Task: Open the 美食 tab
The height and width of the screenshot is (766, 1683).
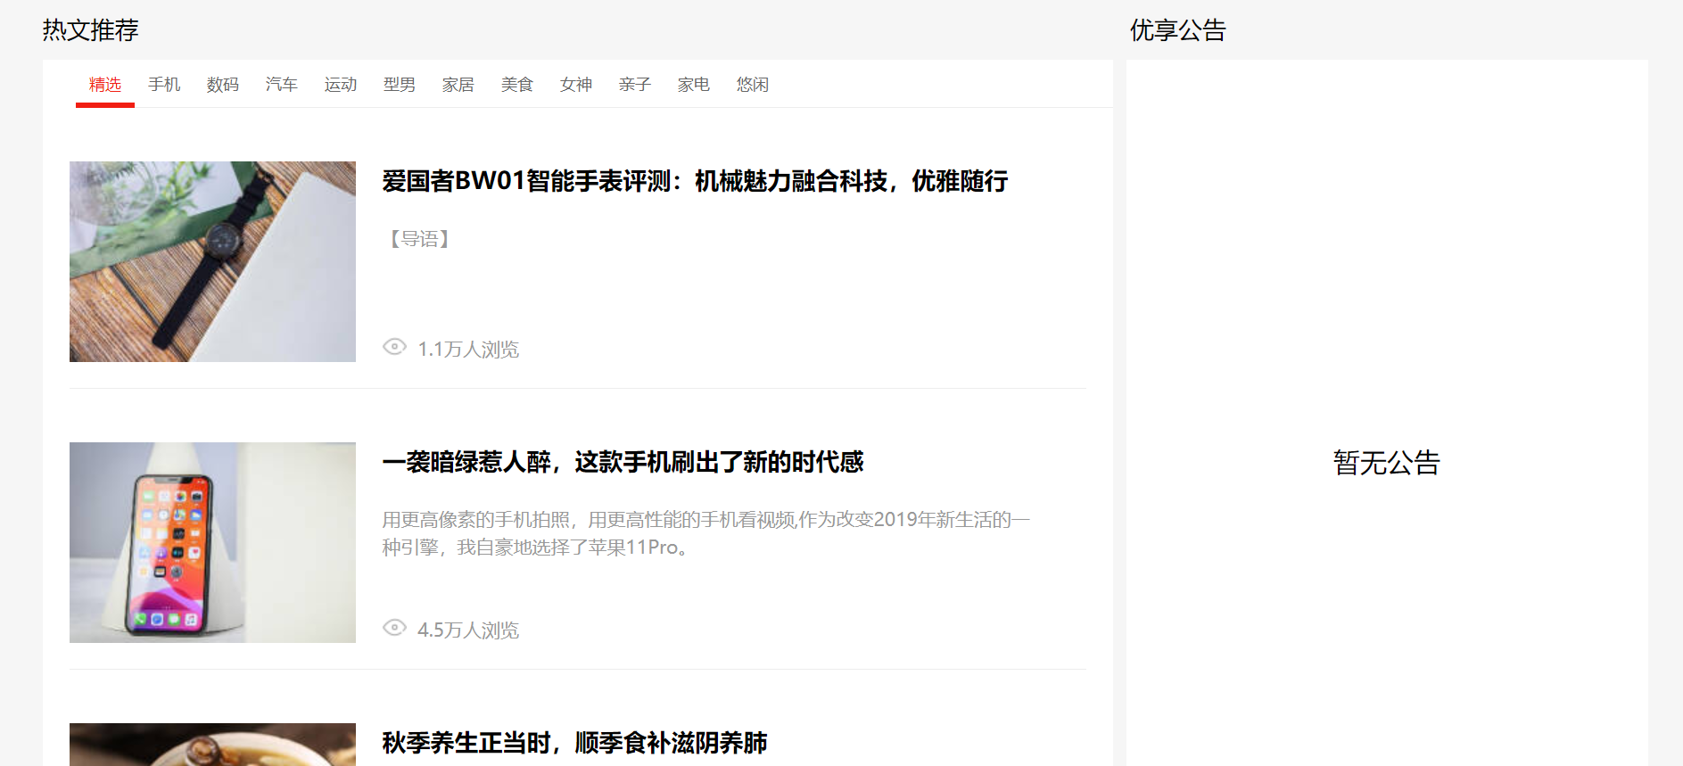Action: (x=517, y=85)
